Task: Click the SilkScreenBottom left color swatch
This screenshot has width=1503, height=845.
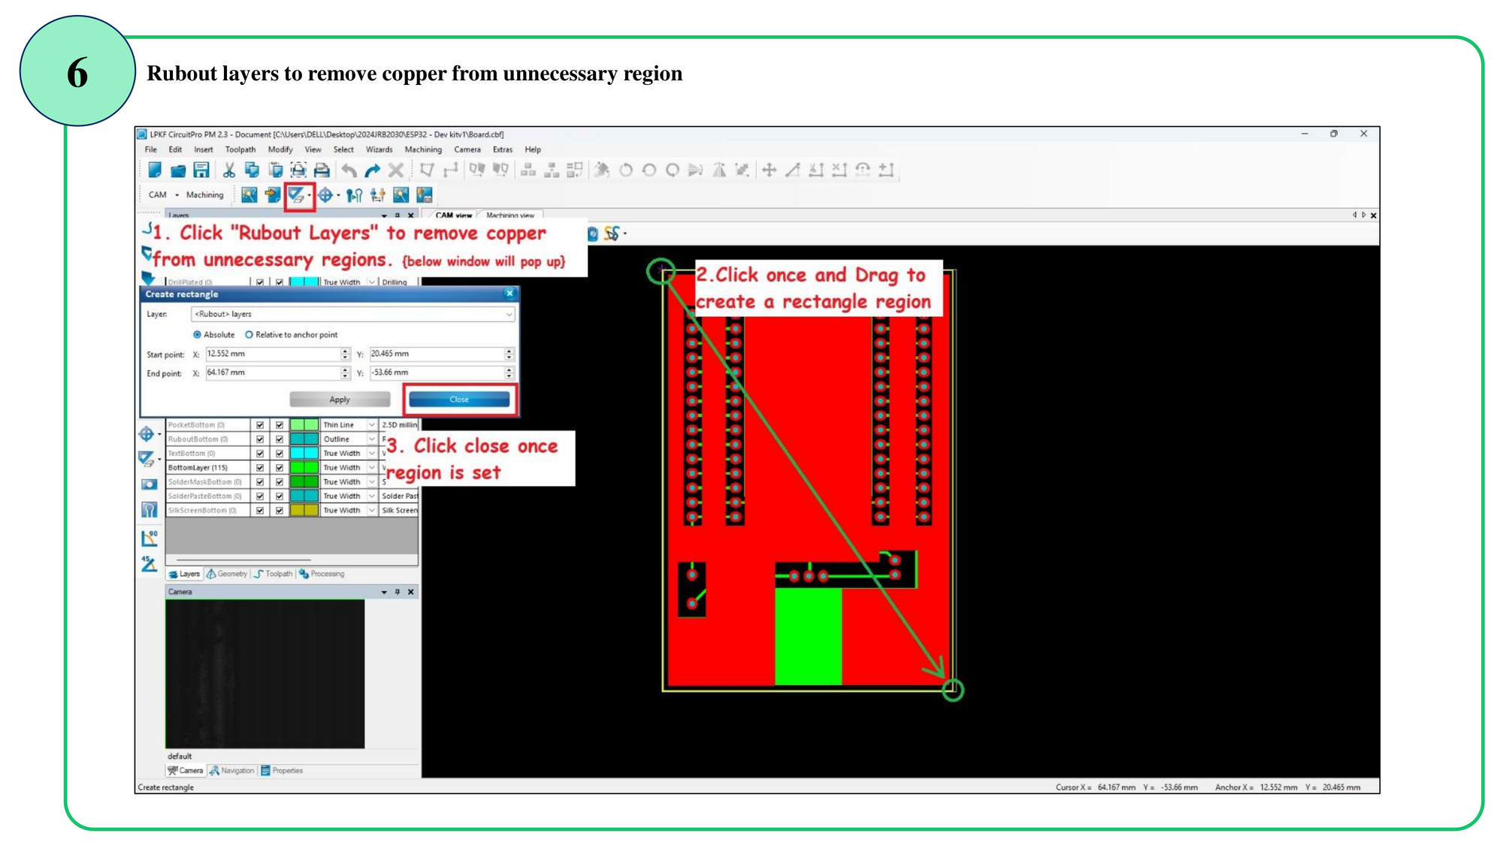Action: coord(297,511)
